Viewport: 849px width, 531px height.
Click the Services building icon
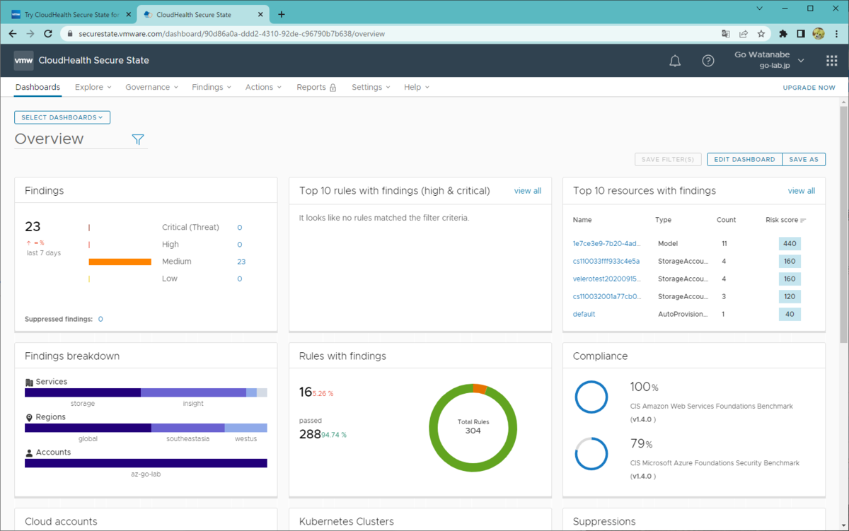29,382
